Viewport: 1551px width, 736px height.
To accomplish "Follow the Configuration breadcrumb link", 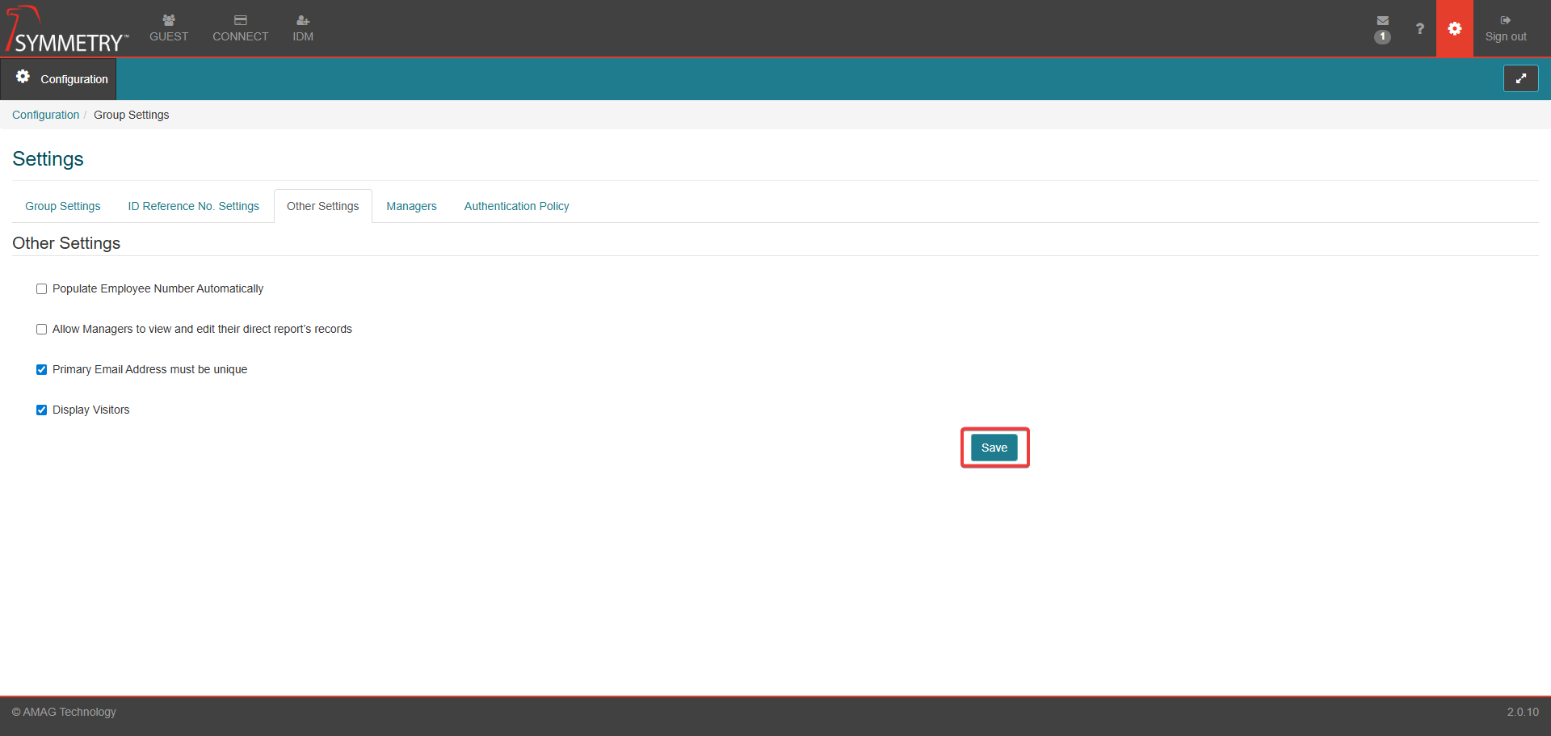I will point(45,115).
